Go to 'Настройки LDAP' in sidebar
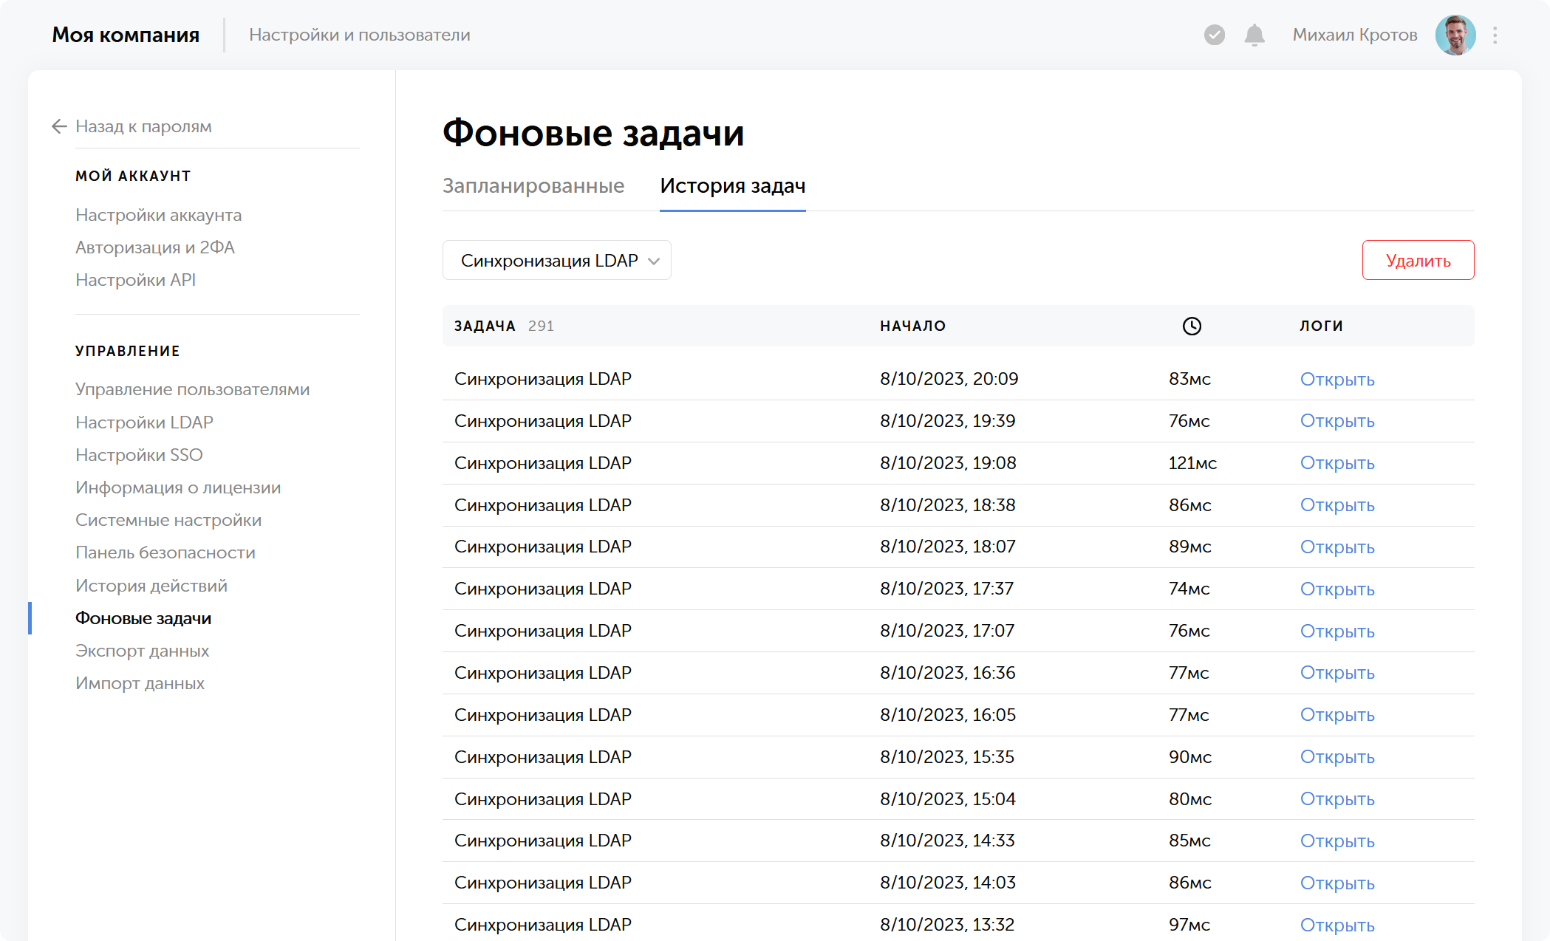Screen dimensions: 1550x941 [144, 422]
